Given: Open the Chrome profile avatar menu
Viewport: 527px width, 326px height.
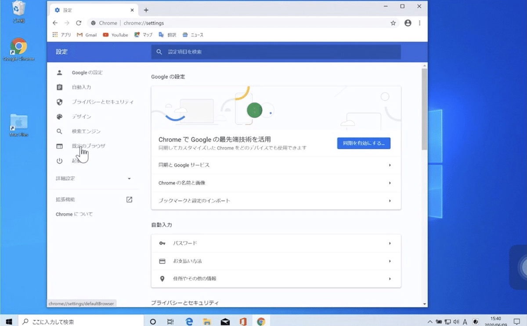Looking at the screenshot, I should pos(408,23).
